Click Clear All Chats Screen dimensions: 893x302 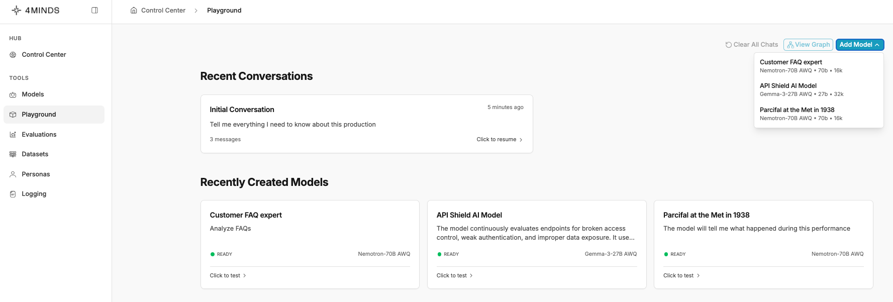click(751, 45)
